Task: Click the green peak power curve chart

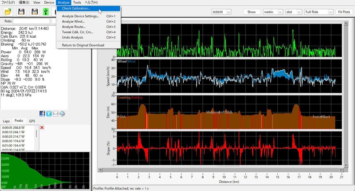Action: (45, 171)
